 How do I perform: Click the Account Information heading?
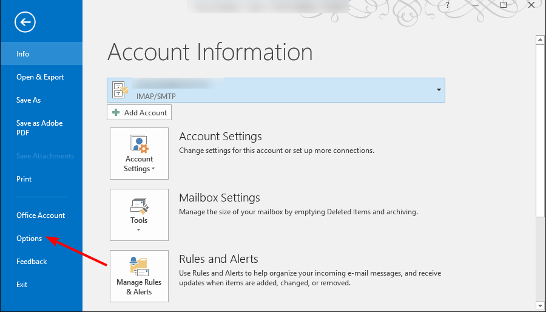click(x=210, y=52)
